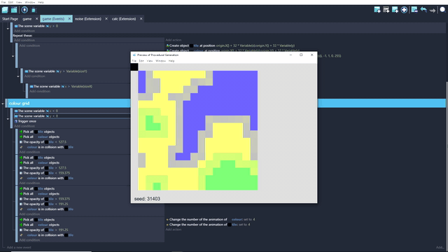Click the add comment icon
Viewport: 448px width, 252px height.
[x=395, y=10]
